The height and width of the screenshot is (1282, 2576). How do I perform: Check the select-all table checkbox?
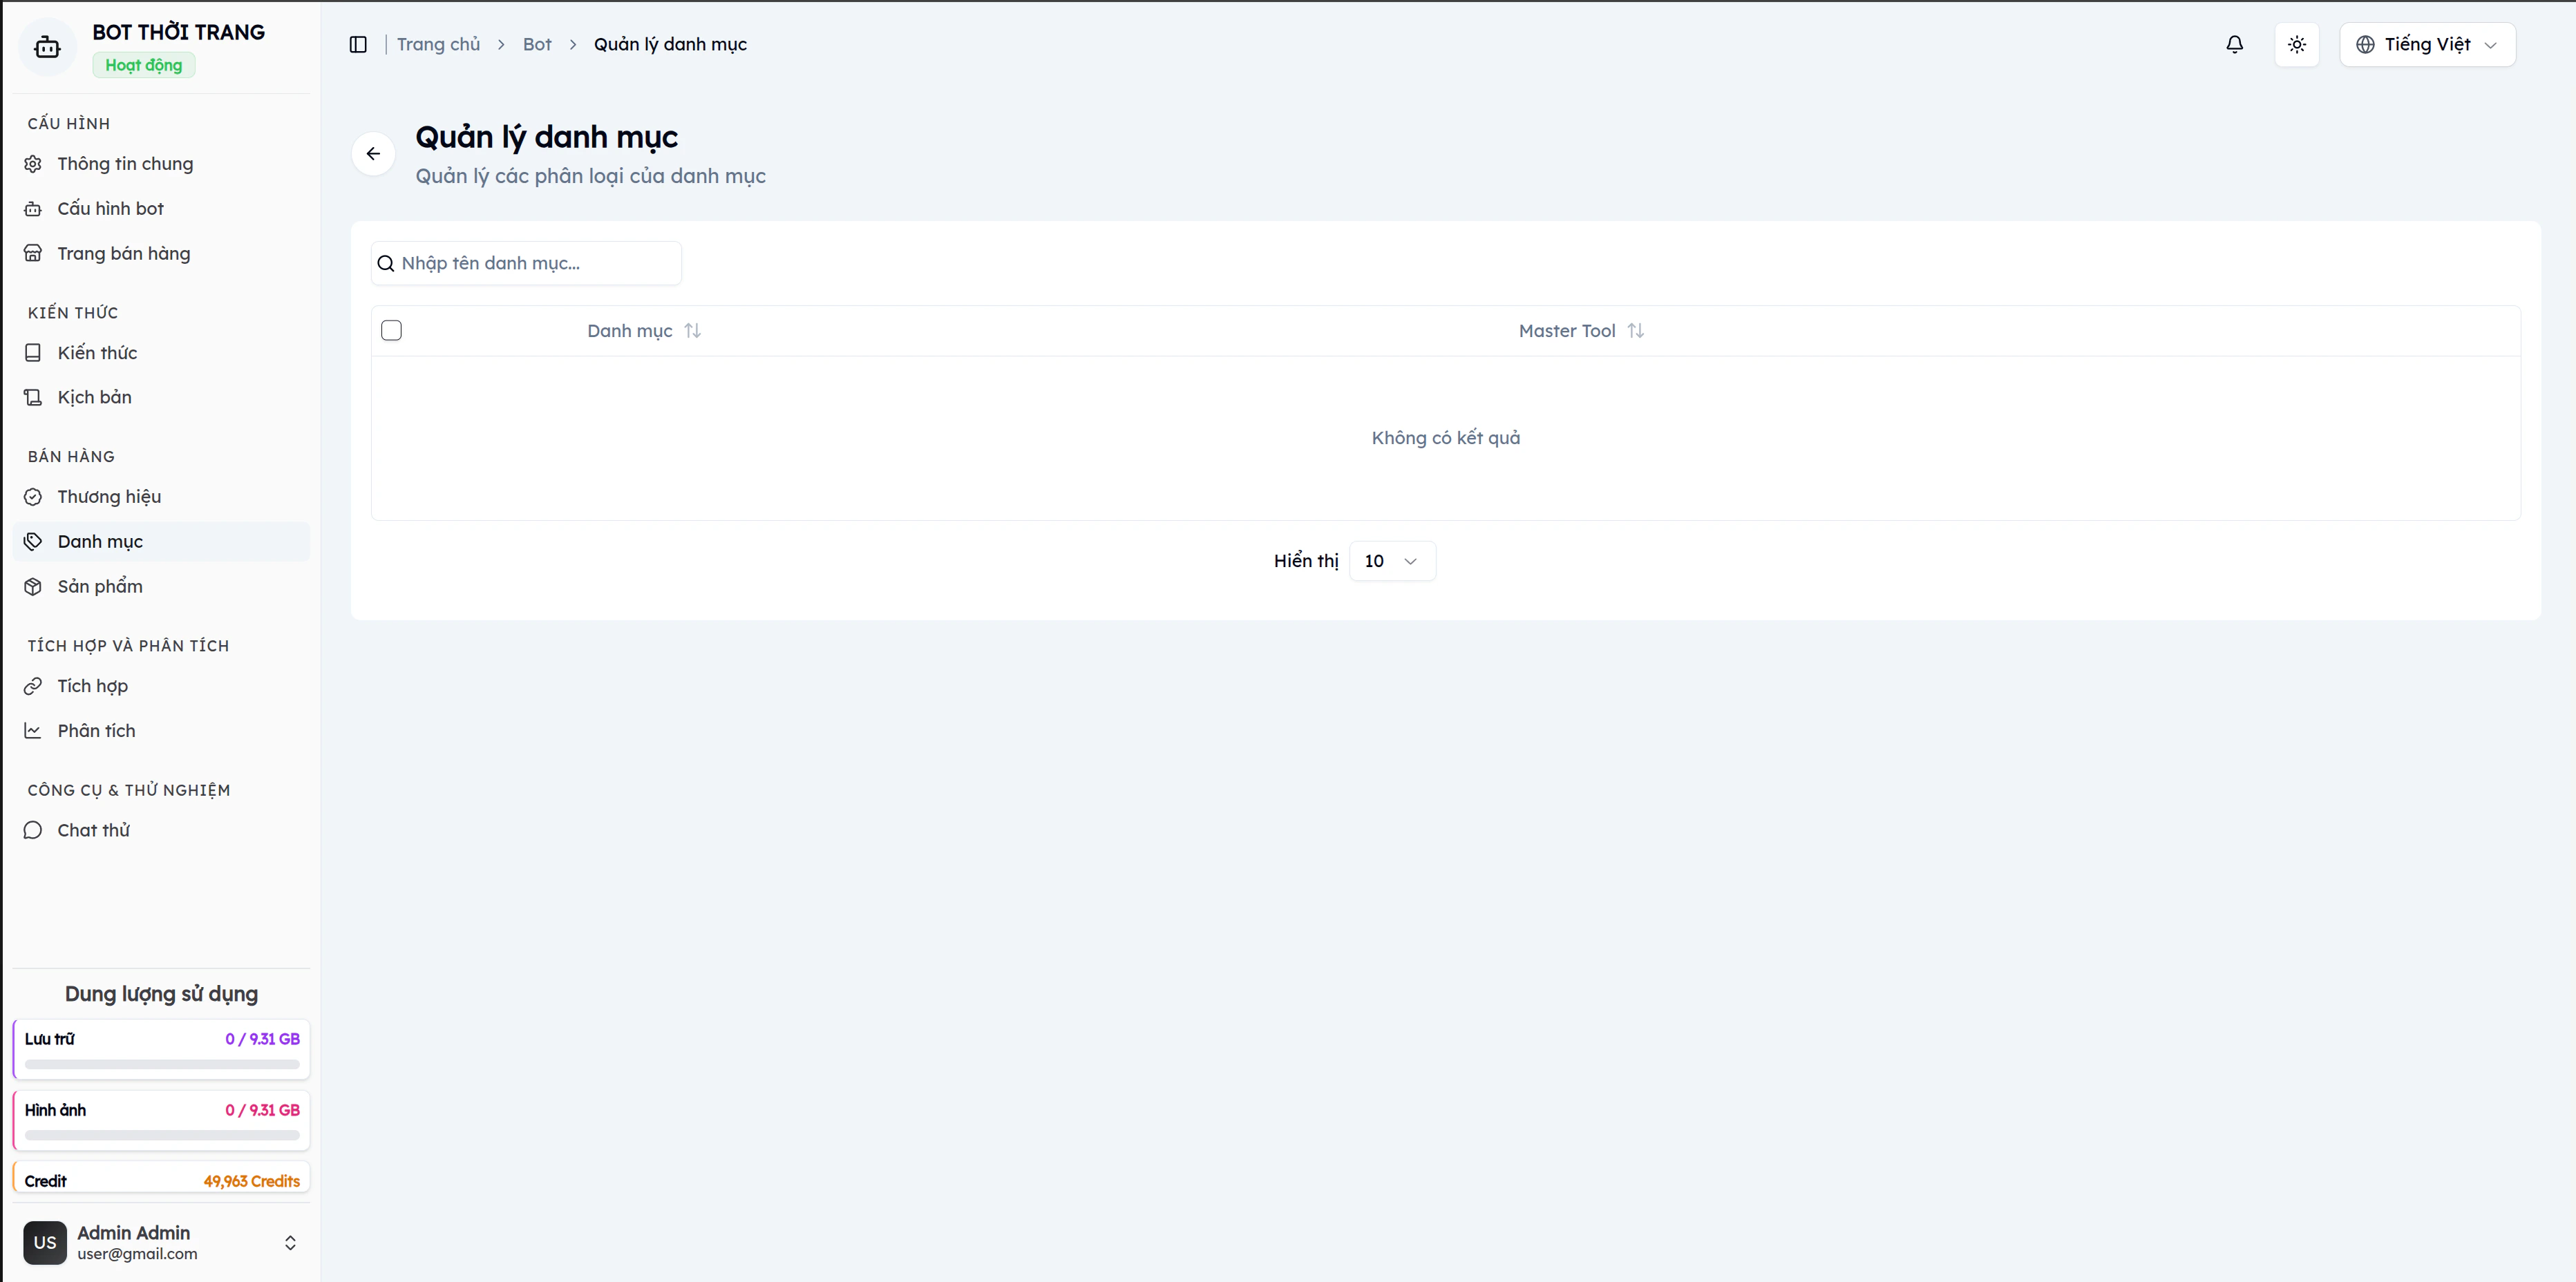(x=392, y=331)
